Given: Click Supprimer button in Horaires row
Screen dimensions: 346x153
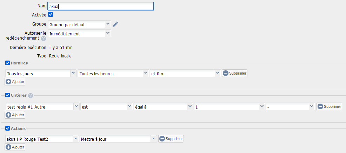Looking at the screenshot, I should coord(234,73).
